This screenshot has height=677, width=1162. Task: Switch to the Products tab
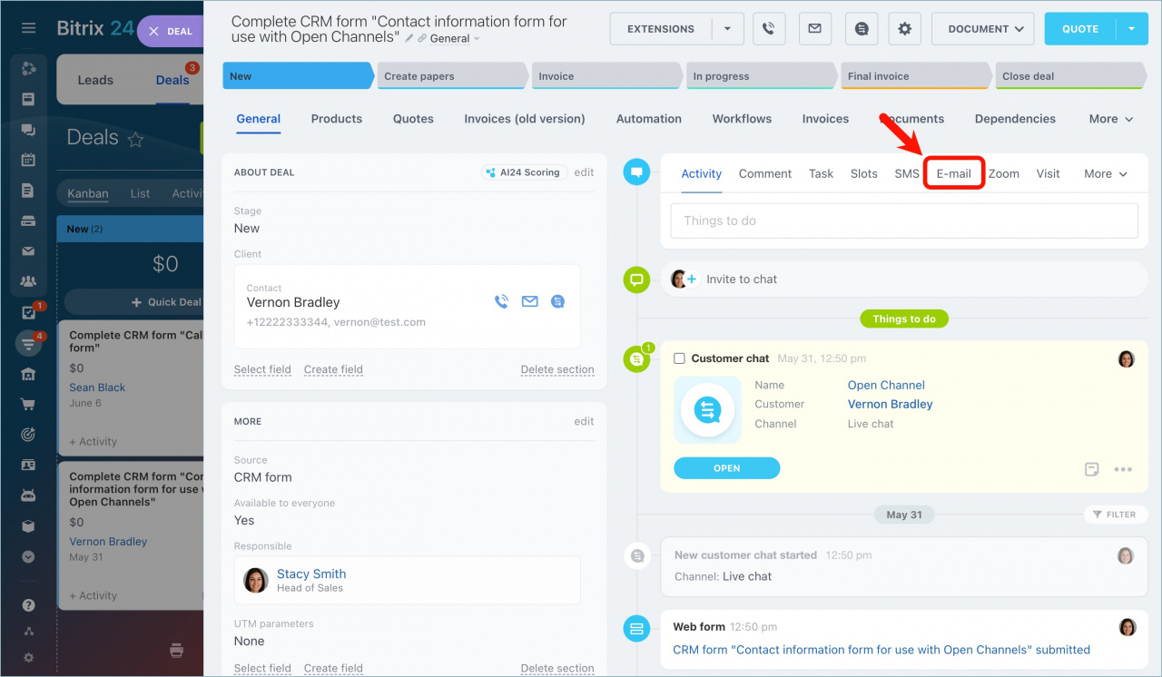(337, 119)
